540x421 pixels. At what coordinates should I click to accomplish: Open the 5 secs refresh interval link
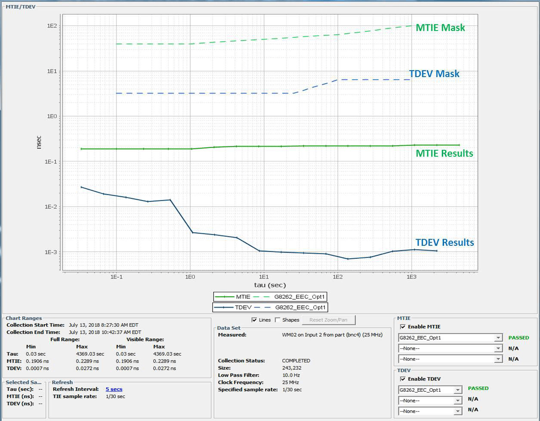[114, 389]
